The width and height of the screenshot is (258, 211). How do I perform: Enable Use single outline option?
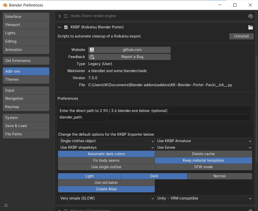(106, 167)
